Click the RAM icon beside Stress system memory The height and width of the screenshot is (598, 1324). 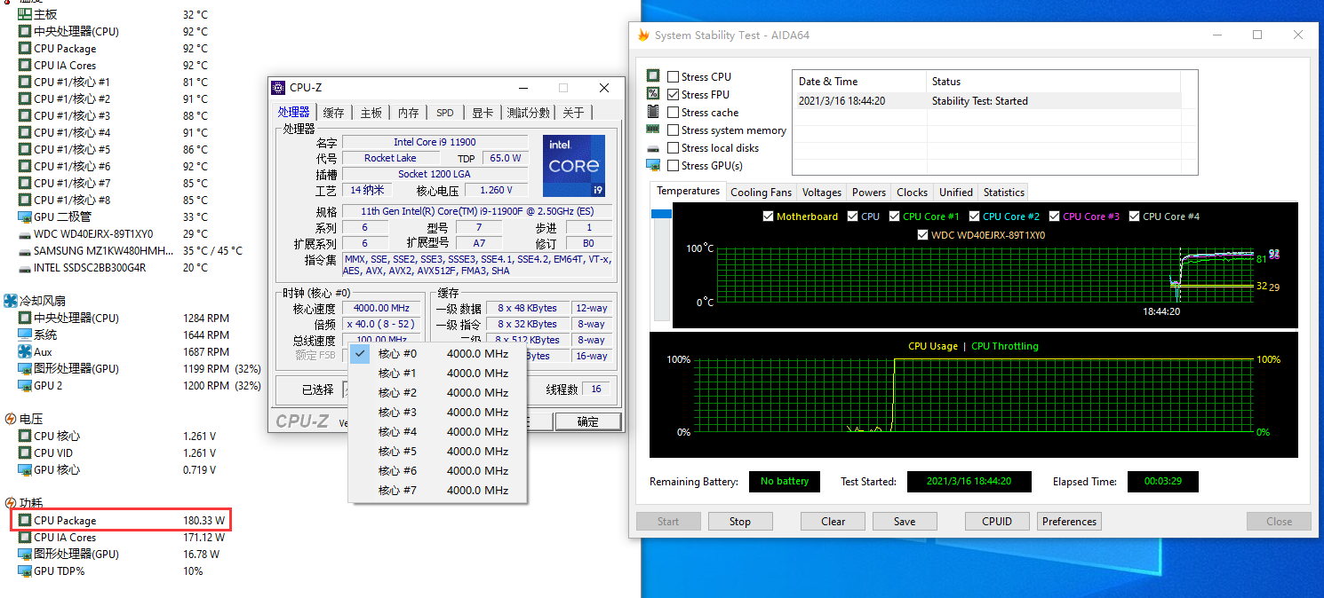(x=653, y=130)
